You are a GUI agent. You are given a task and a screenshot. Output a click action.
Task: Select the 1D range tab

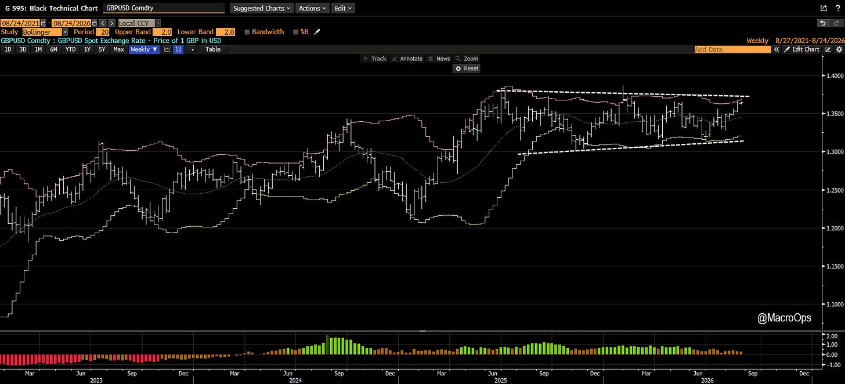click(x=8, y=49)
